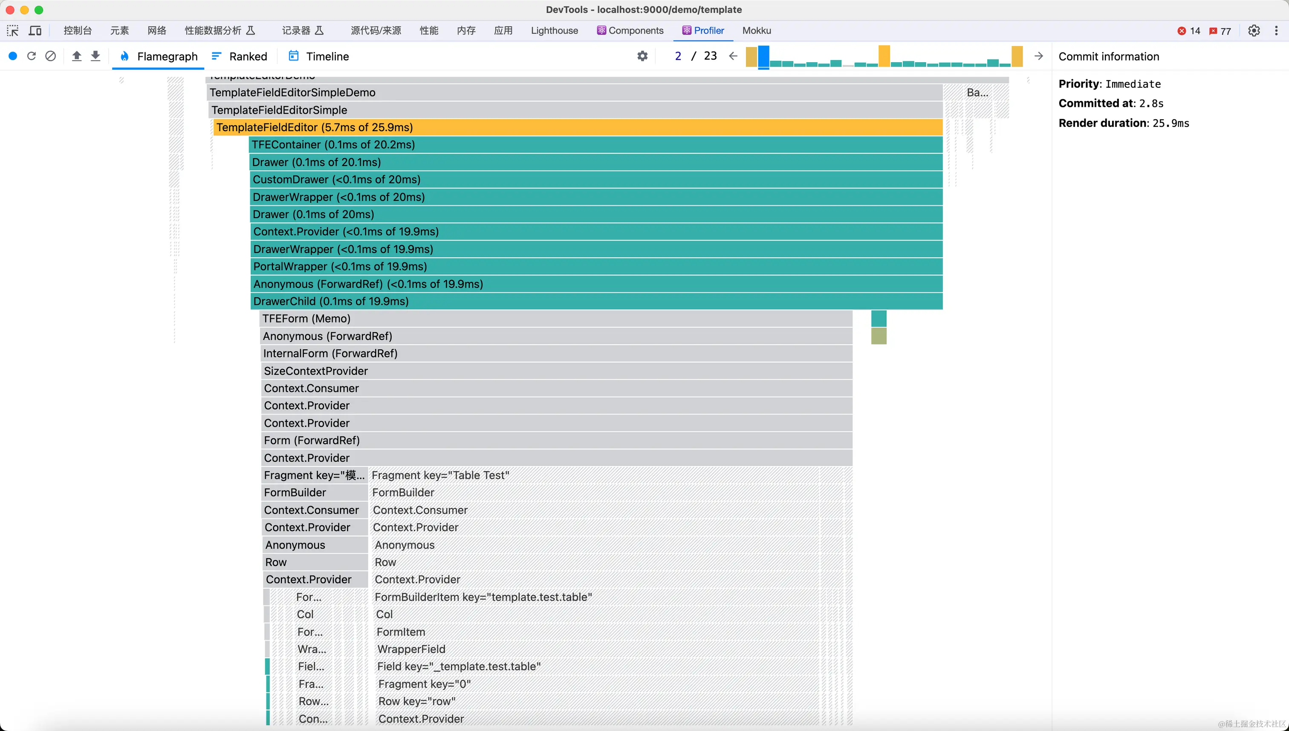Select FormBuilderItem key="template.test.table" bar
This screenshot has width=1289, height=731.
tap(595, 597)
